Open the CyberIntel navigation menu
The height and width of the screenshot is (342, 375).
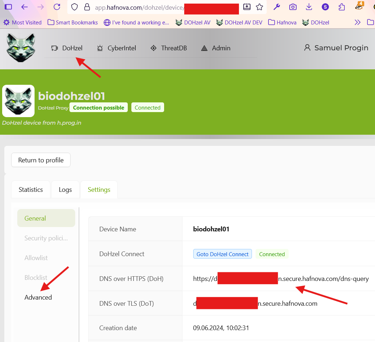116,48
